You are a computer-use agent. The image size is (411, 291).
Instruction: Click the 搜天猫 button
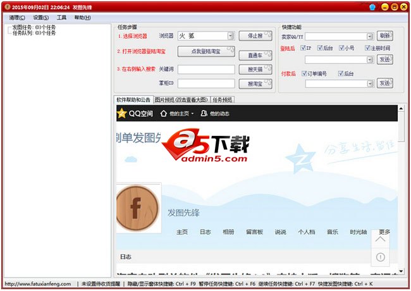tap(255, 70)
